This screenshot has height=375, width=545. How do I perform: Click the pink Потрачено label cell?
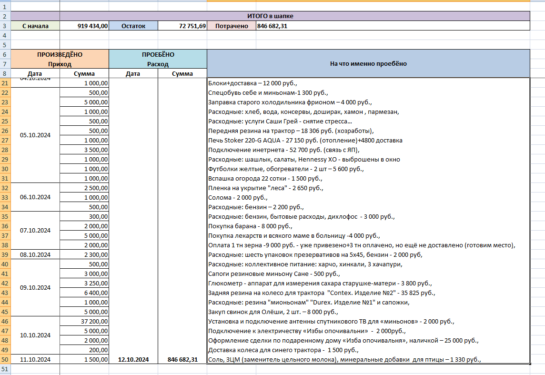tap(232, 26)
